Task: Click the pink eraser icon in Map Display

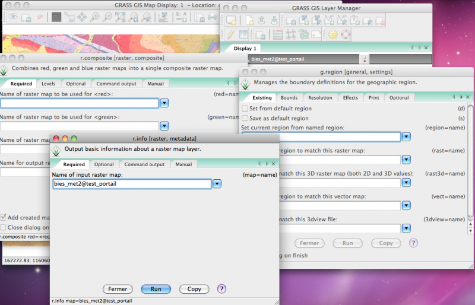Action: coord(39,17)
